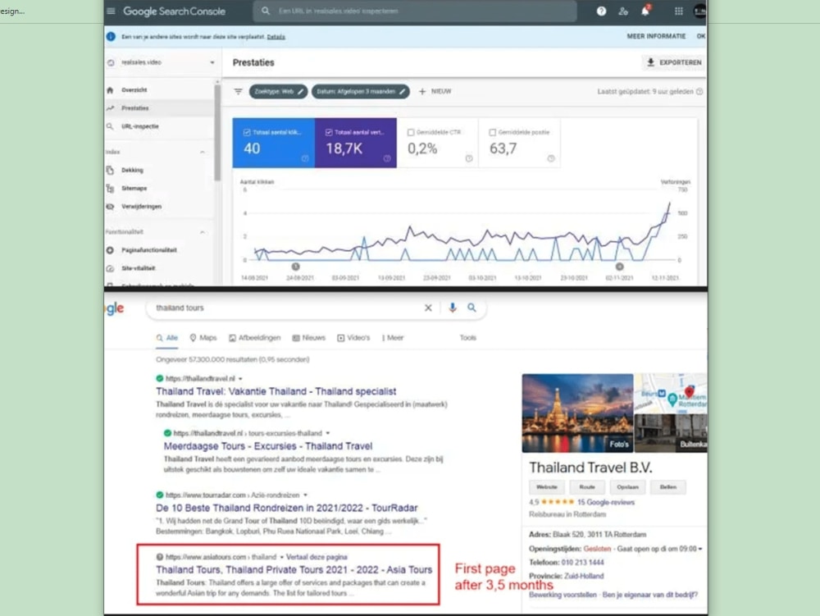
Task: Open the Google apps grid icon
Action: pyautogui.click(x=679, y=11)
